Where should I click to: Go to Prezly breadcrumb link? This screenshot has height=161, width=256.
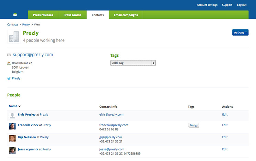point(26,24)
